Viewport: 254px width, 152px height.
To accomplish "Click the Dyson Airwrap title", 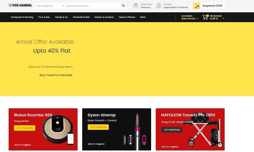I will 102,115.
